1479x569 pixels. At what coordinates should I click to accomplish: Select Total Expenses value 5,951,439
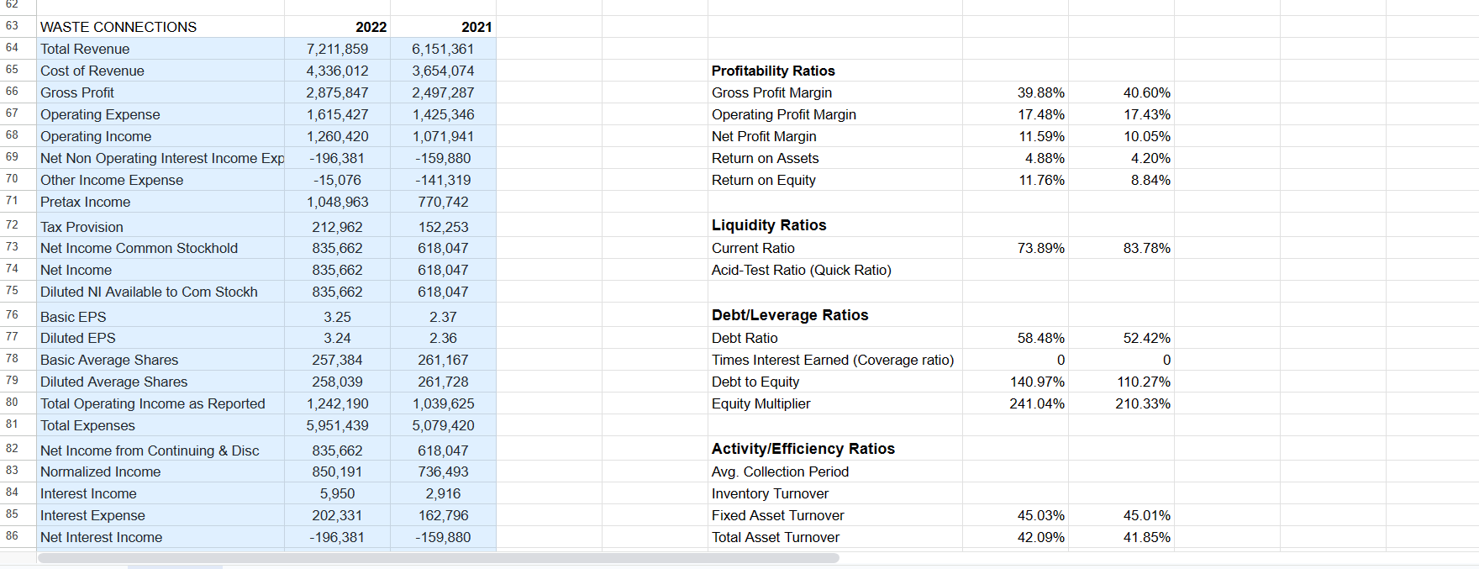coord(337,425)
